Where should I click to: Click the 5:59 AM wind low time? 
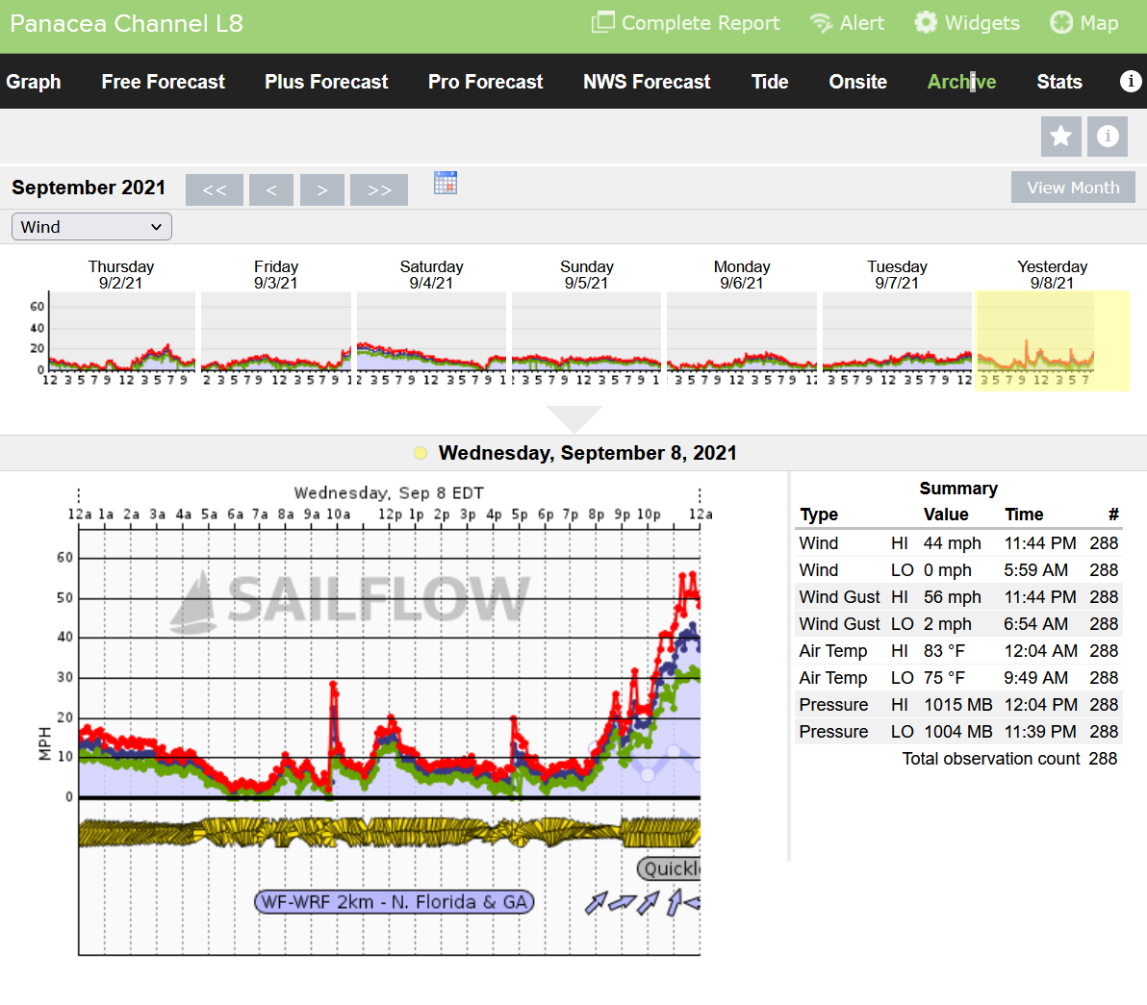pyautogui.click(x=1035, y=570)
